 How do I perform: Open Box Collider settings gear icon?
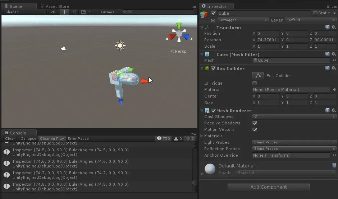coord(334,68)
